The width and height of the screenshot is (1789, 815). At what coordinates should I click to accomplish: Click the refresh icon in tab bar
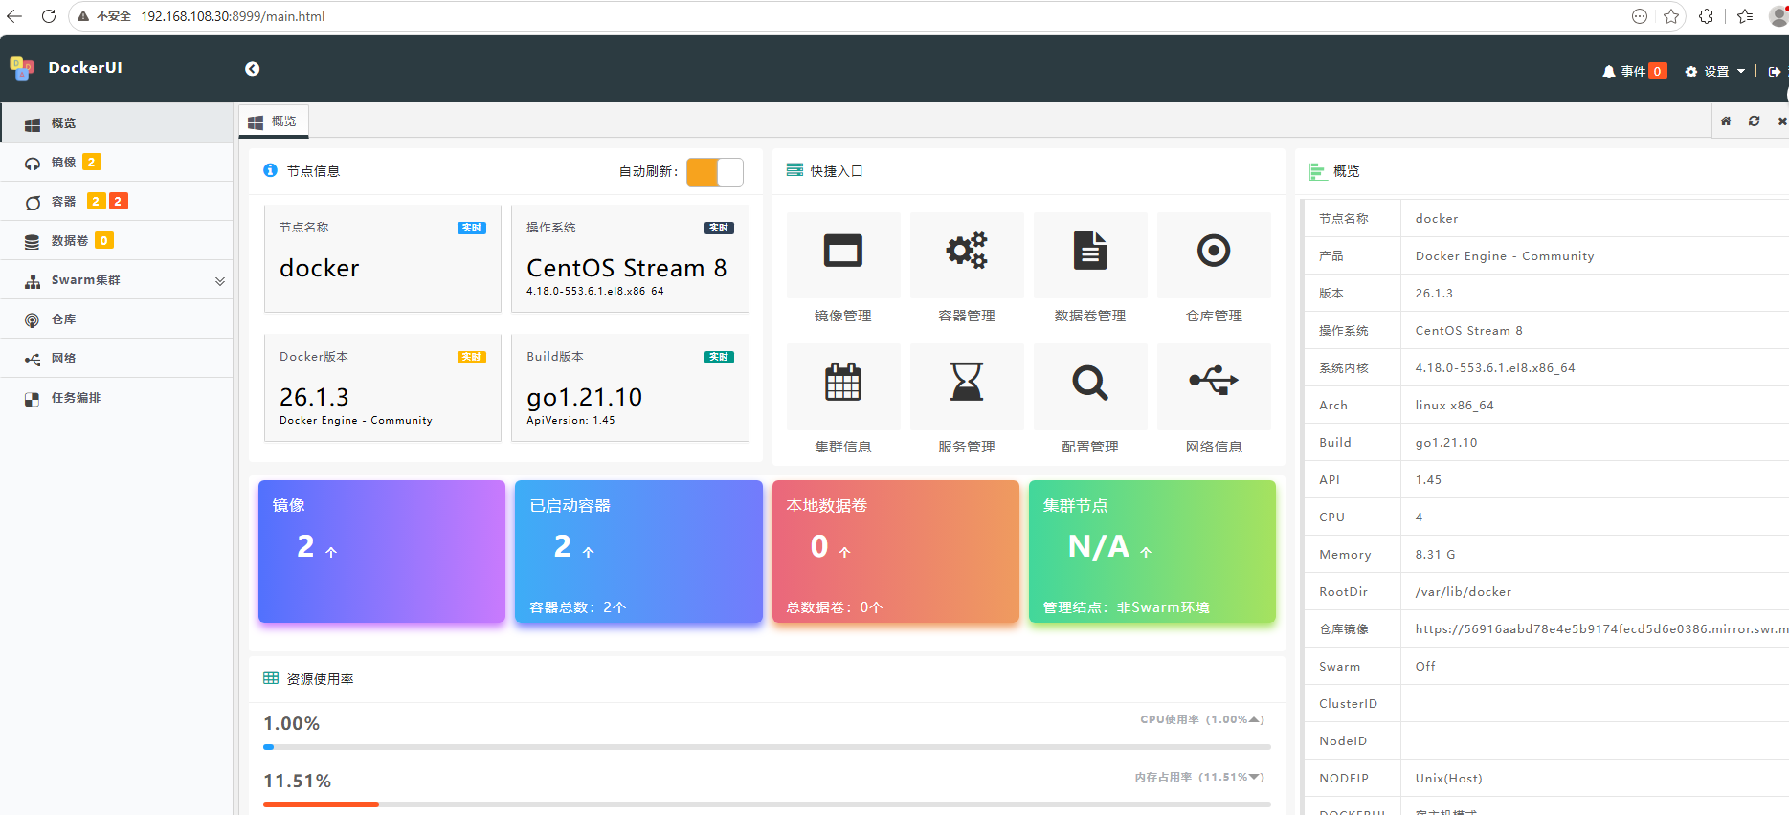point(1754,121)
